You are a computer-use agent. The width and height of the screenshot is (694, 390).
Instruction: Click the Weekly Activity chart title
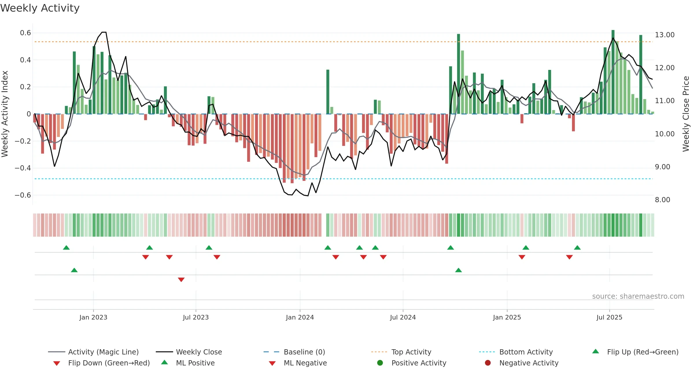coord(40,8)
